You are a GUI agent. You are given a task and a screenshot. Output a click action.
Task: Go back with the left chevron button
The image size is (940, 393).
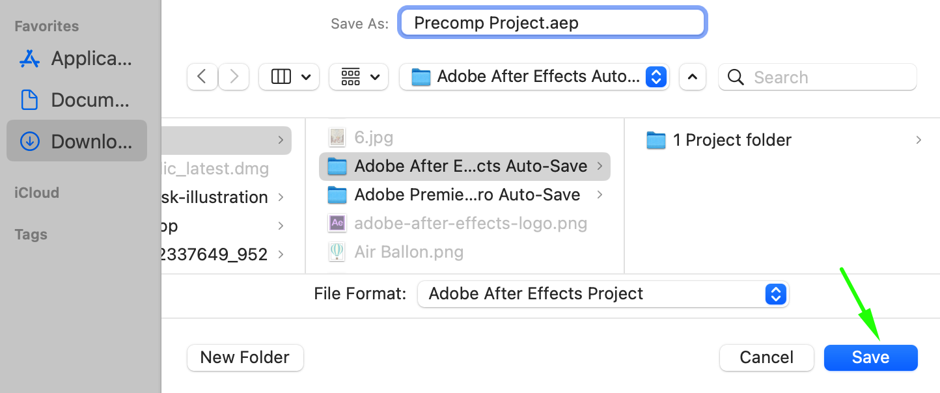(x=202, y=77)
